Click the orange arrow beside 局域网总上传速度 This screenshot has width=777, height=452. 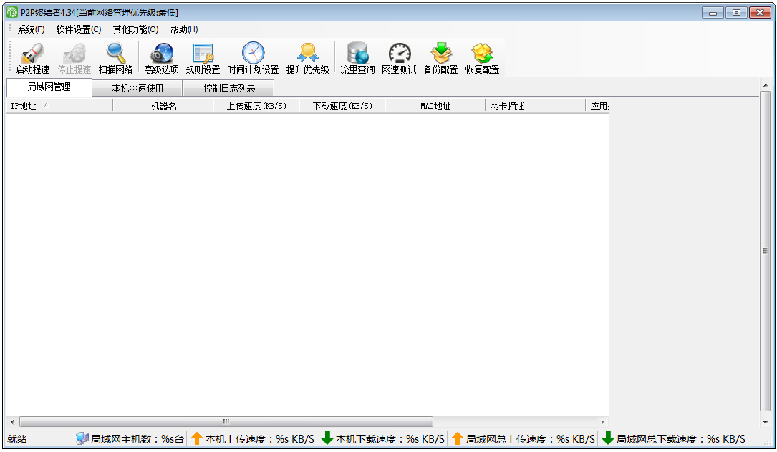coord(458,438)
